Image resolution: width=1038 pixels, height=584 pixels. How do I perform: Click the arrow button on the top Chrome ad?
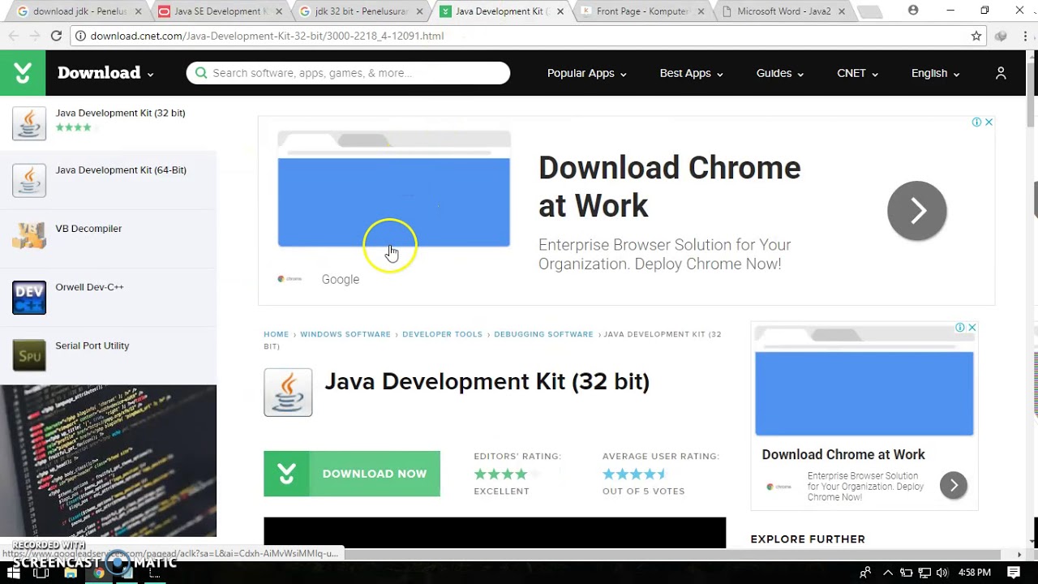(917, 211)
